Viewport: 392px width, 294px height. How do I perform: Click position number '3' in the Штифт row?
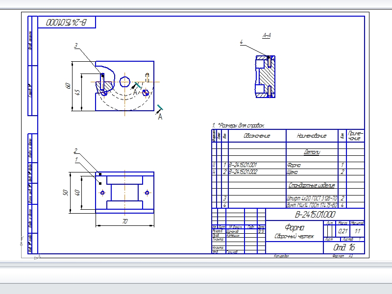(x=225, y=198)
